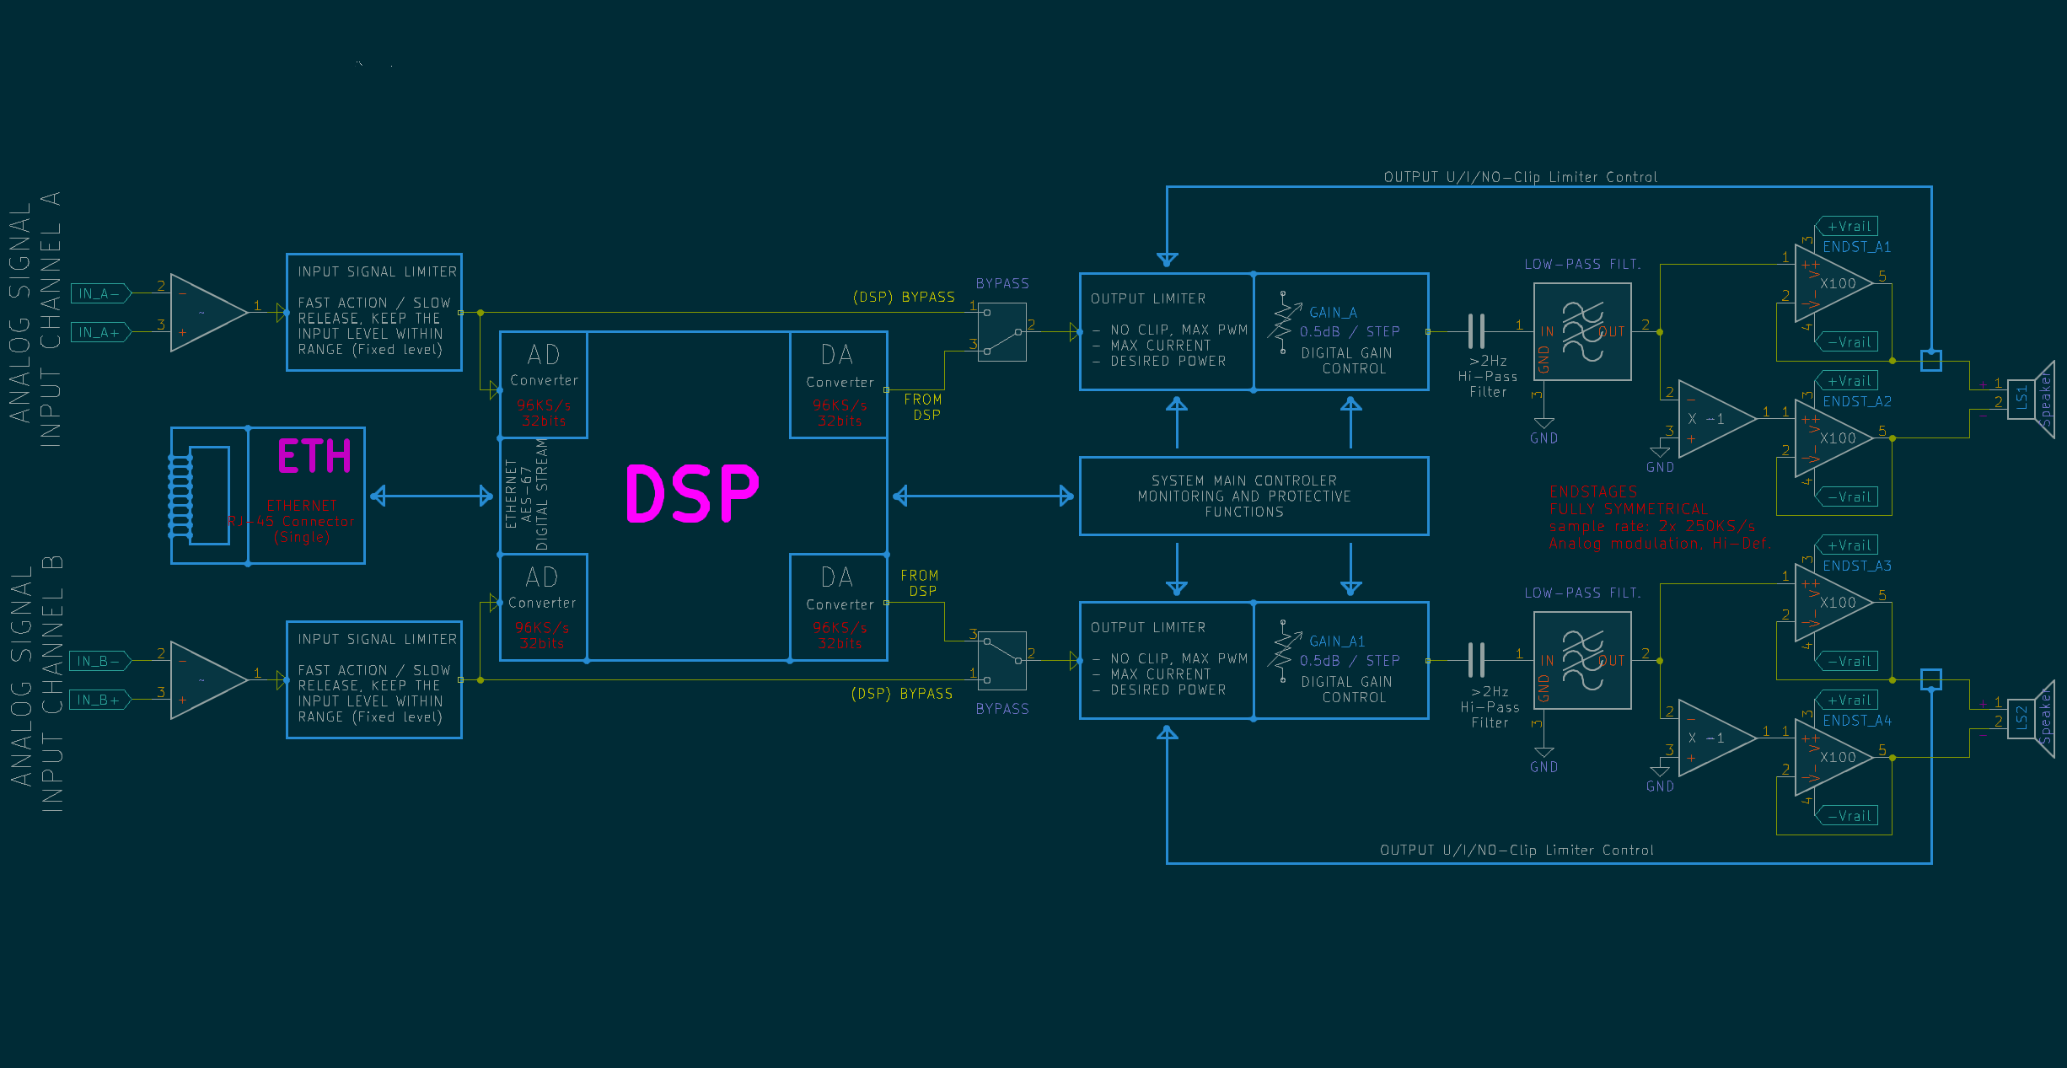This screenshot has height=1068, width=2067.
Task: Click the lower OUTPUT LIMITER block text
Action: tap(1168, 658)
